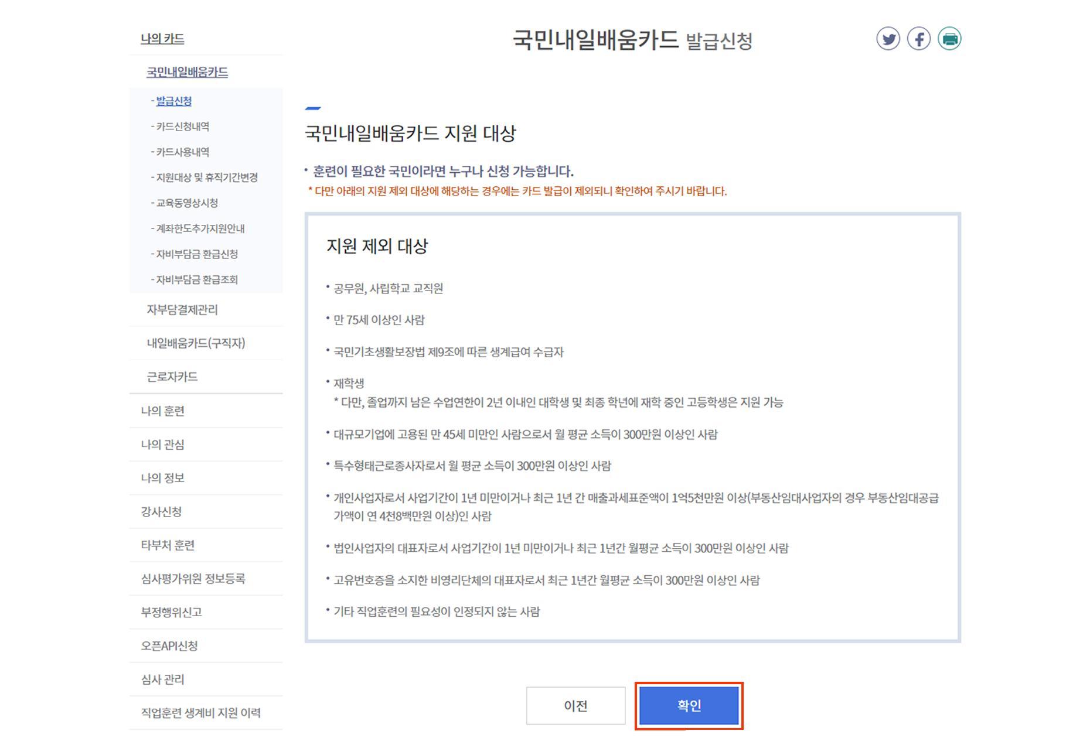Click the 재학생 exclusion item
Viewport: 1090px width, 738px height.
[349, 383]
